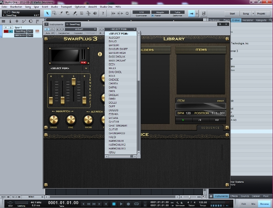The width and height of the screenshot is (273, 208).
Task: Open the tempo track clock icon
Action: click(31, 21)
